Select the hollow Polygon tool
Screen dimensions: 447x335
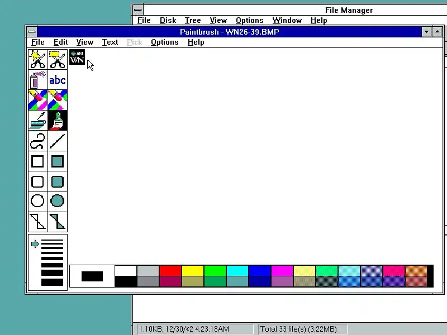38,222
